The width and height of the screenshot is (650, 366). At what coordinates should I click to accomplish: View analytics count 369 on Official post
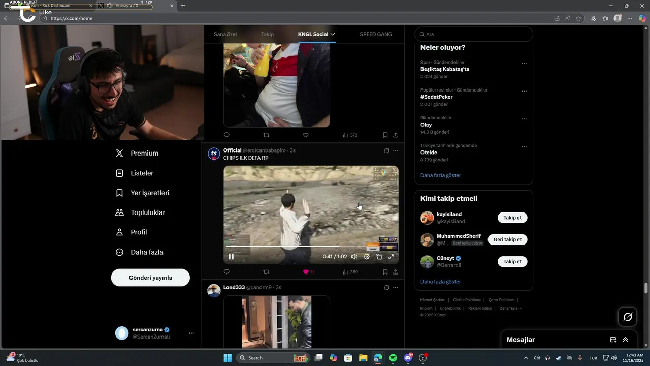pyautogui.click(x=350, y=272)
